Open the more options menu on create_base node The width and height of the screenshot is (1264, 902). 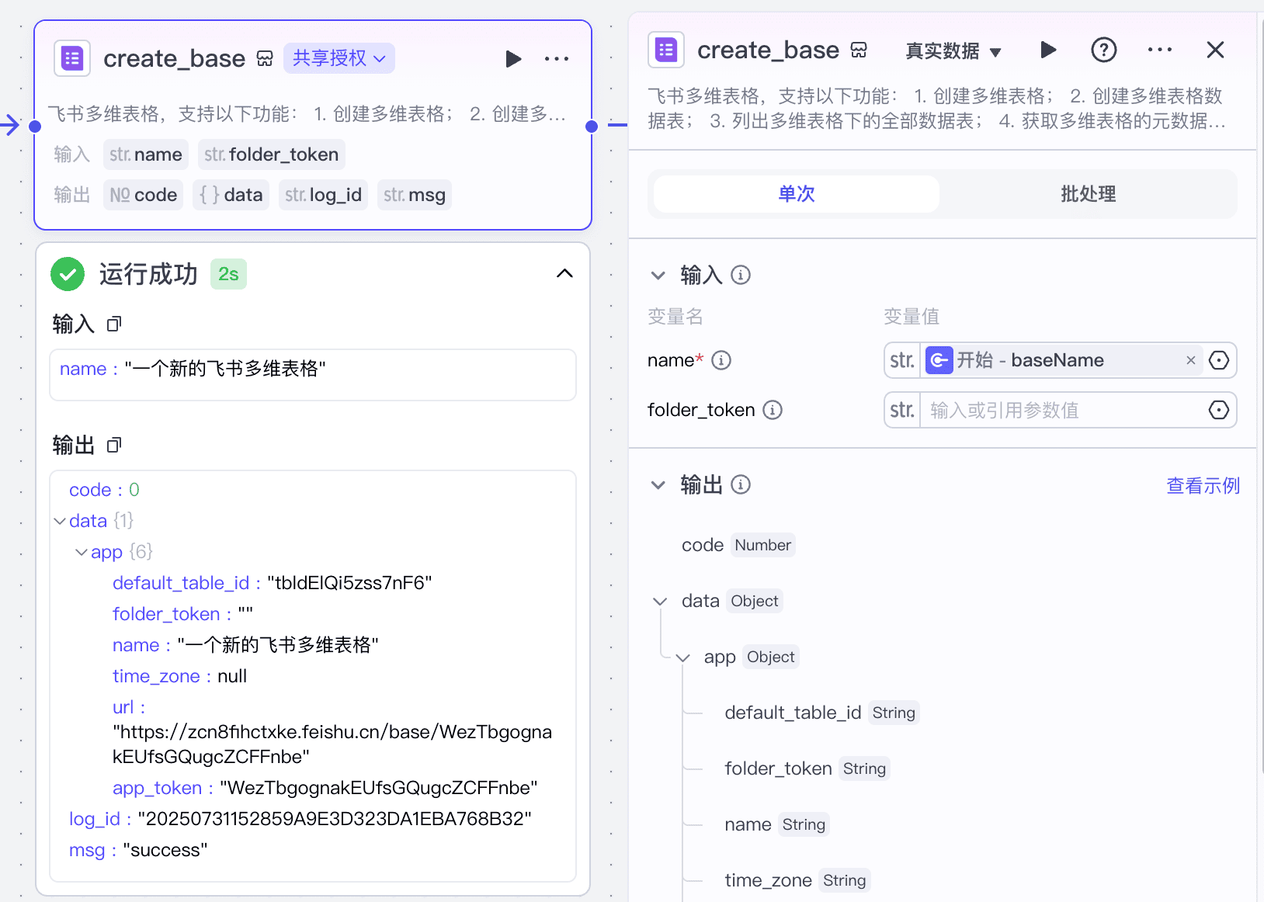click(x=557, y=58)
